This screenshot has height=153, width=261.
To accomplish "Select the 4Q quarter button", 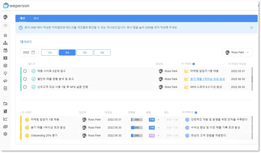I will tap(102, 52).
